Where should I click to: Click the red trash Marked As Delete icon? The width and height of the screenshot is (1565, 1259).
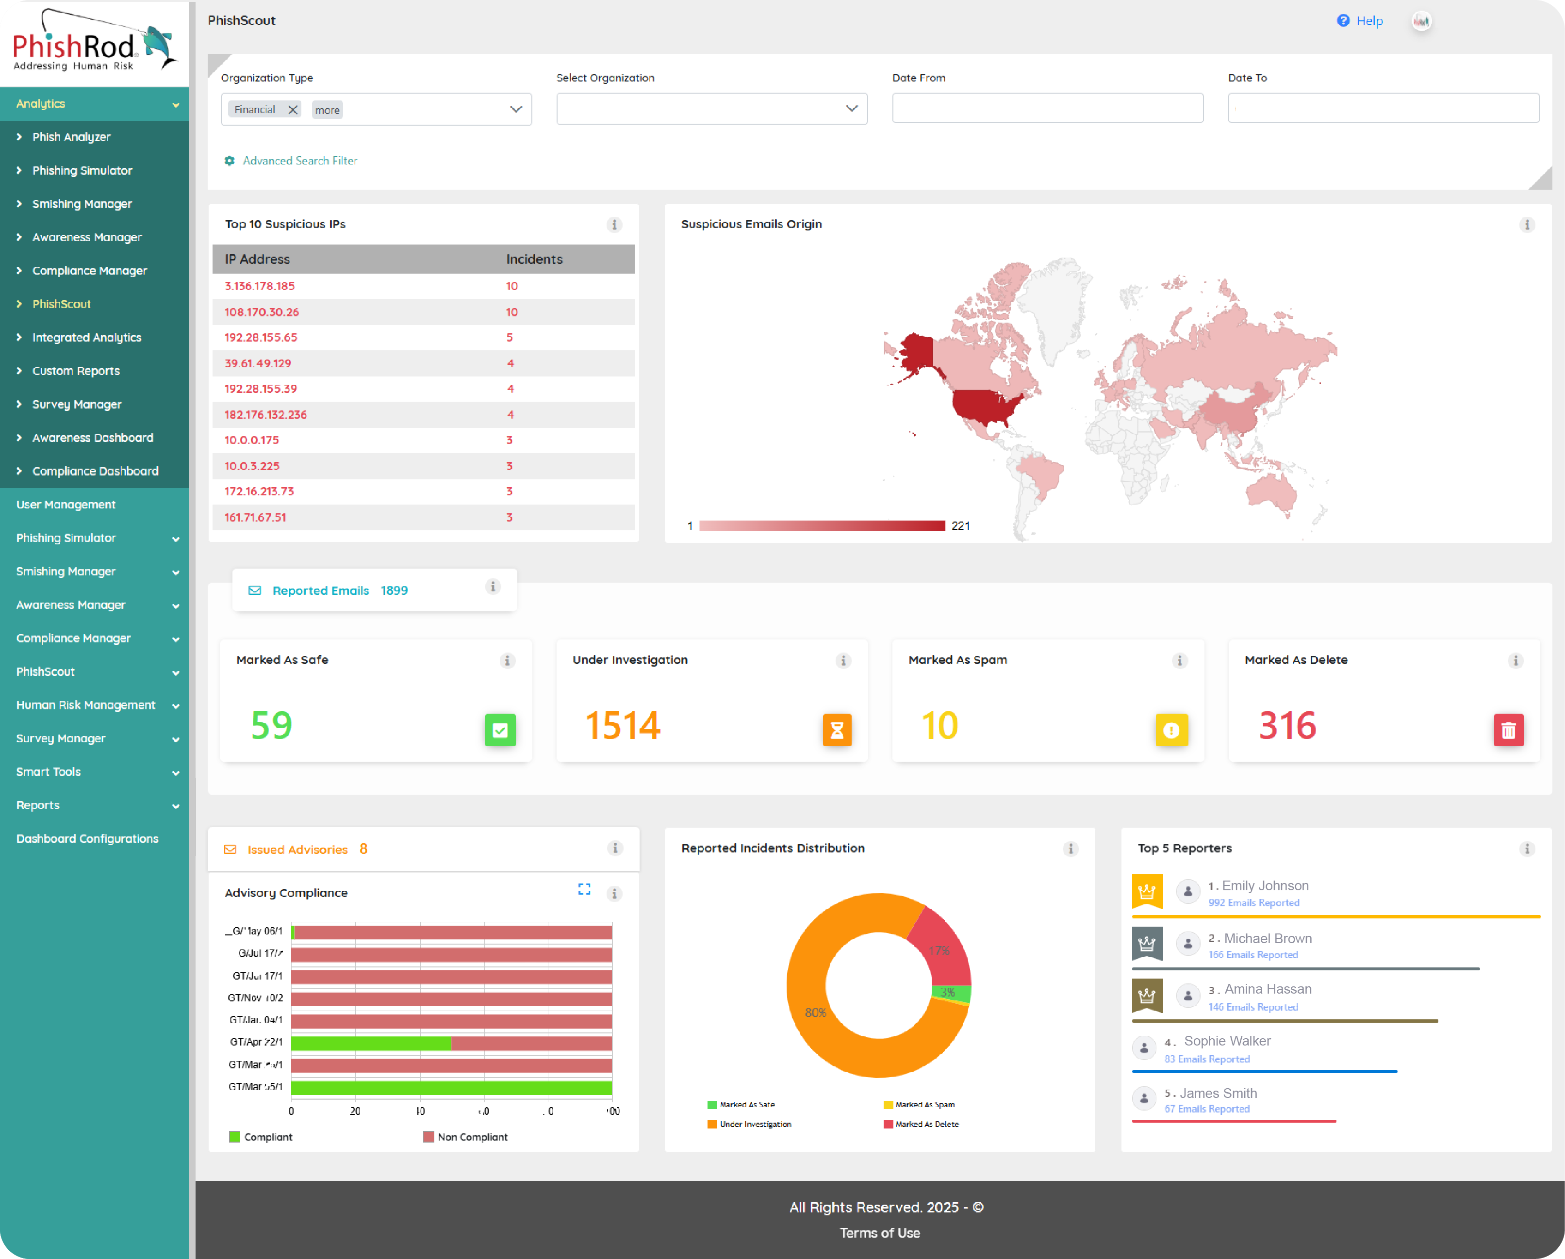coord(1508,729)
